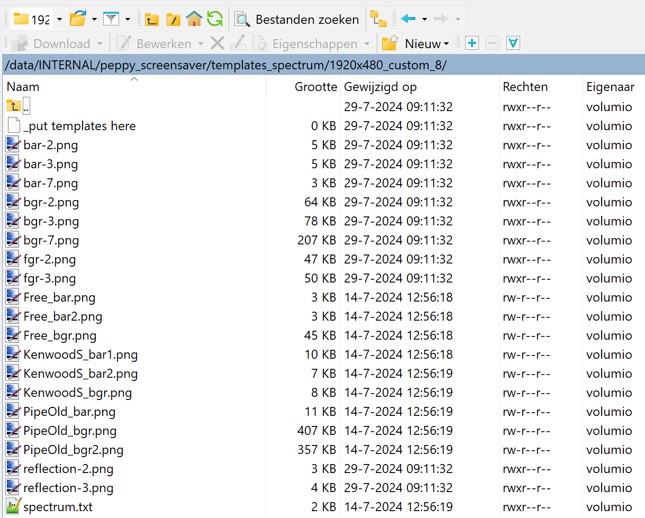Click the bgr-2.png image file icon
Screen dimensions: 645x518
(x=13, y=202)
